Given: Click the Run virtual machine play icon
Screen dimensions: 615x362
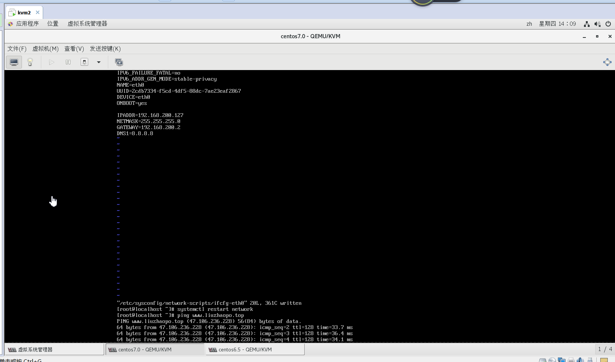Looking at the screenshot, I should [51, 62].
